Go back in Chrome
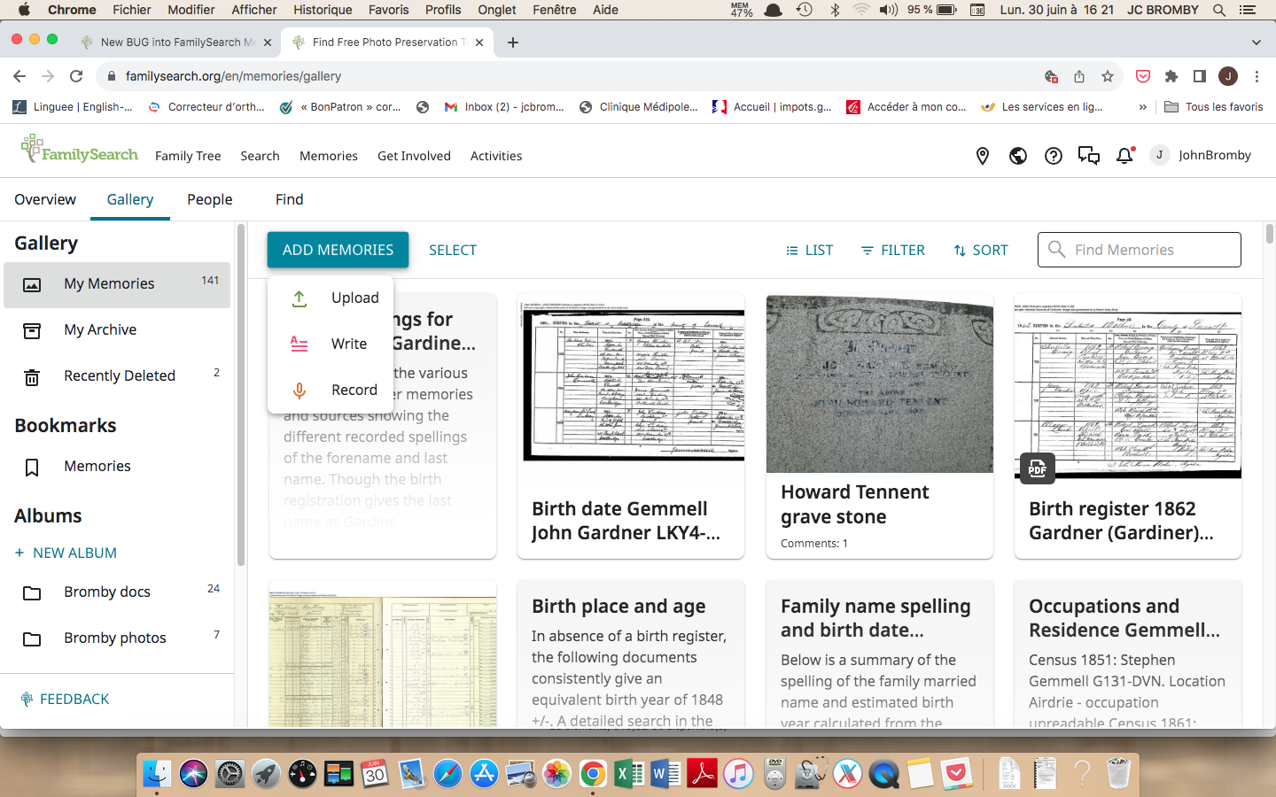 (x=19, y=76)
